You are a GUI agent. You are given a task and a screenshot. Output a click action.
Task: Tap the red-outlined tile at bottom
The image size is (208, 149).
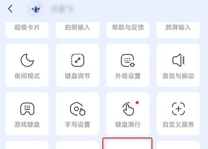tap(127, 143)
